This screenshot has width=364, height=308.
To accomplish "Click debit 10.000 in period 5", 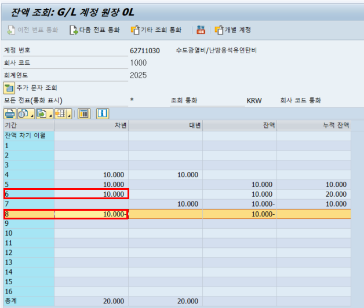I will (x=114, y=184).
